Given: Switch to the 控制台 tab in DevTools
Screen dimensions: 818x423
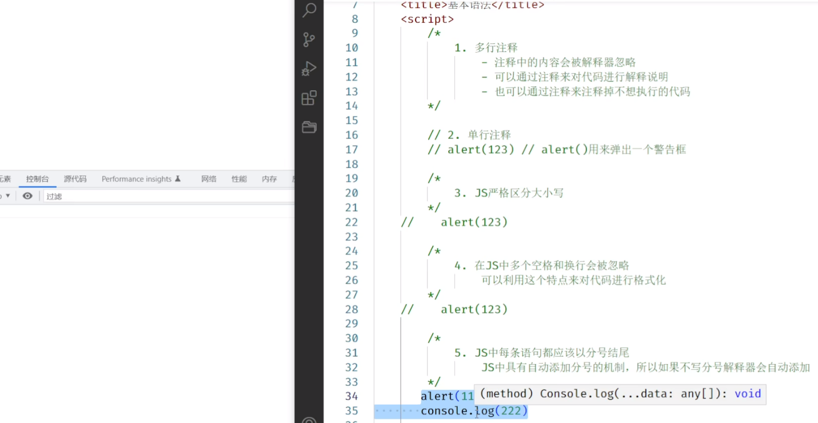Looking at the screenshot, I should click(38, 179).
